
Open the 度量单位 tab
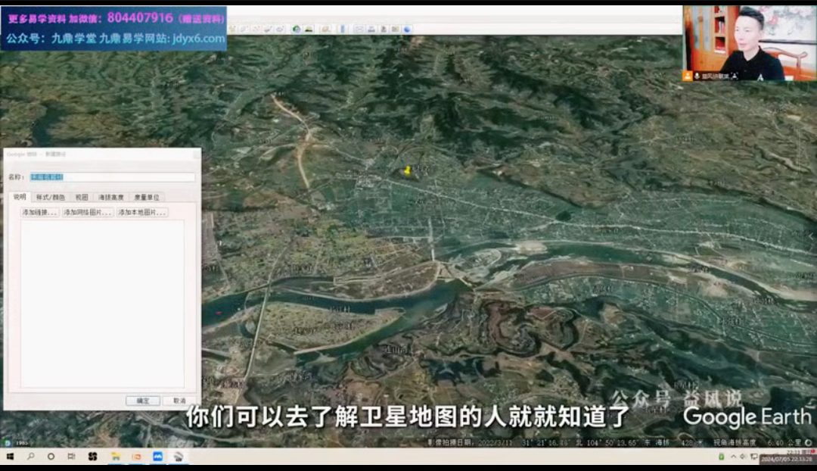tap(146, 197)
